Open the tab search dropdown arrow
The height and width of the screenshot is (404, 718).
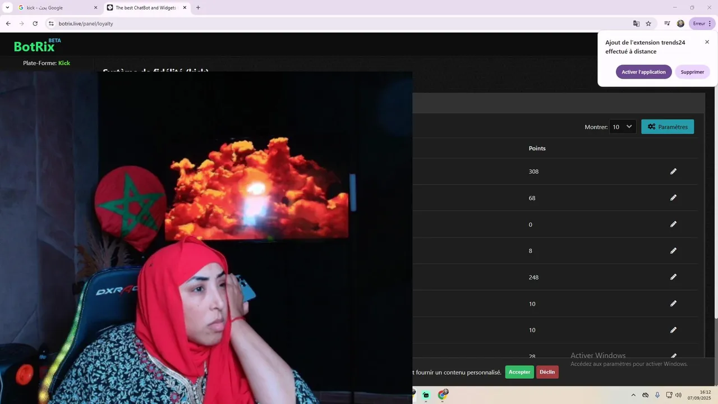coord(7,8)
